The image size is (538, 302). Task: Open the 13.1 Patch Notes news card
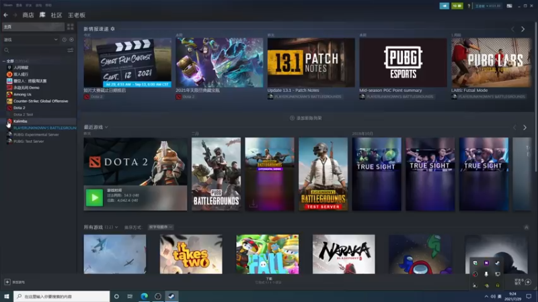point(311,62)
